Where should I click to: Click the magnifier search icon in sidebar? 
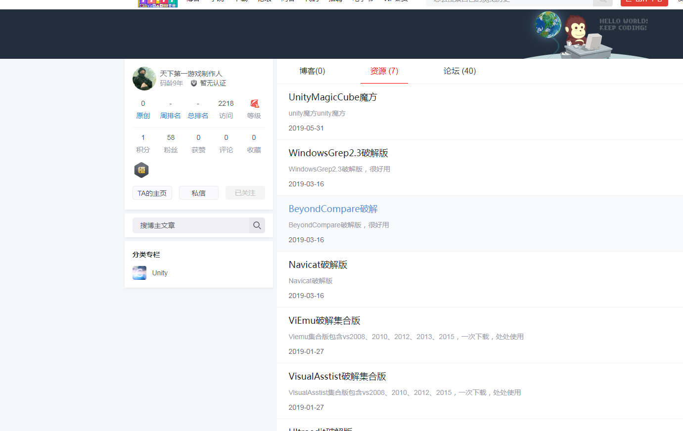(257, 225)
